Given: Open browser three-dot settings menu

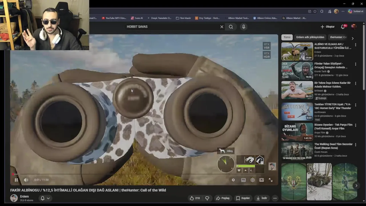Looking at the screenshot, I should 343,11.
